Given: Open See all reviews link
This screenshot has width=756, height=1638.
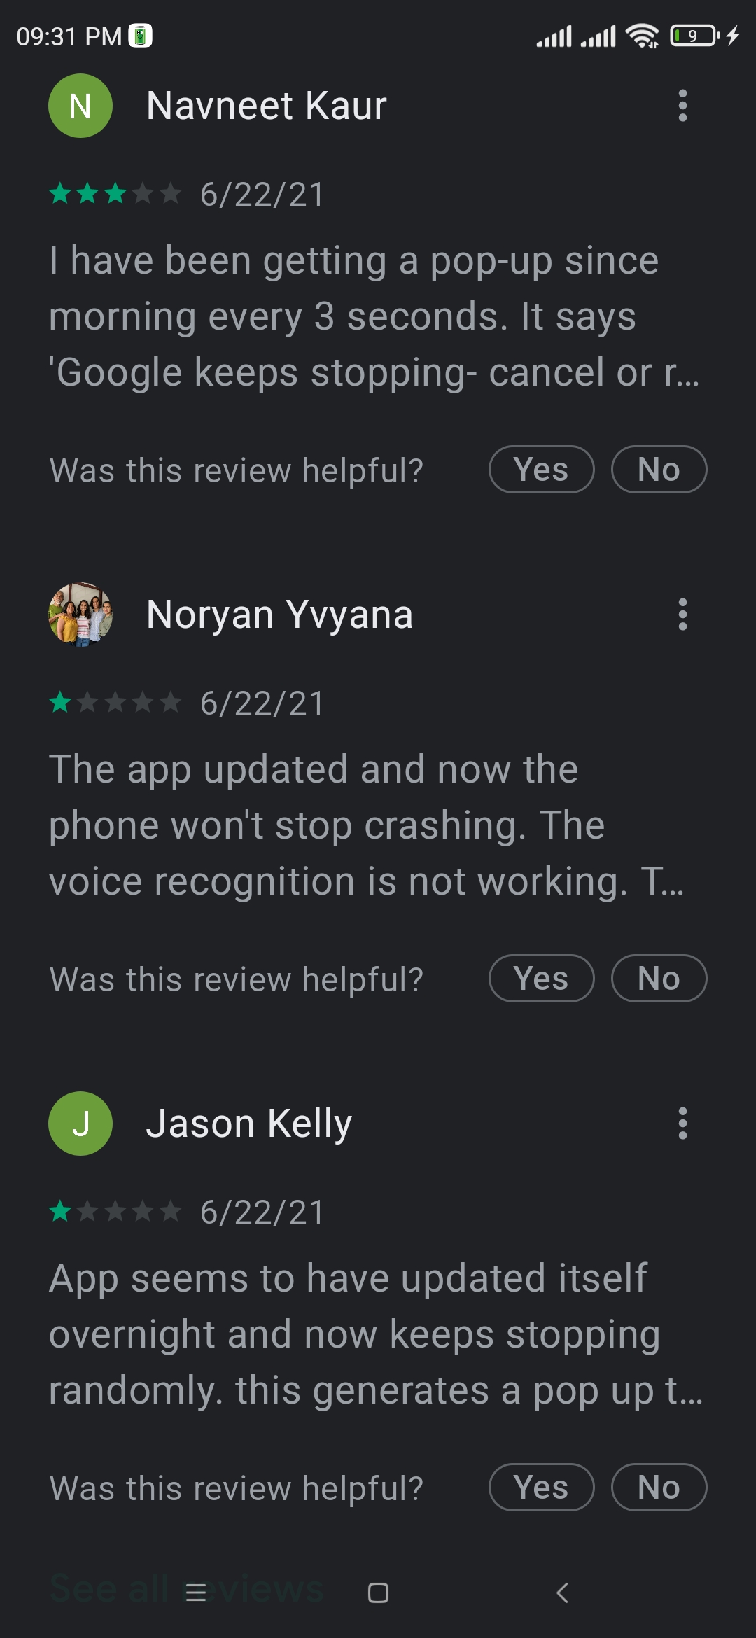Looking at the screenshot, I should (x=186, y=1588).
